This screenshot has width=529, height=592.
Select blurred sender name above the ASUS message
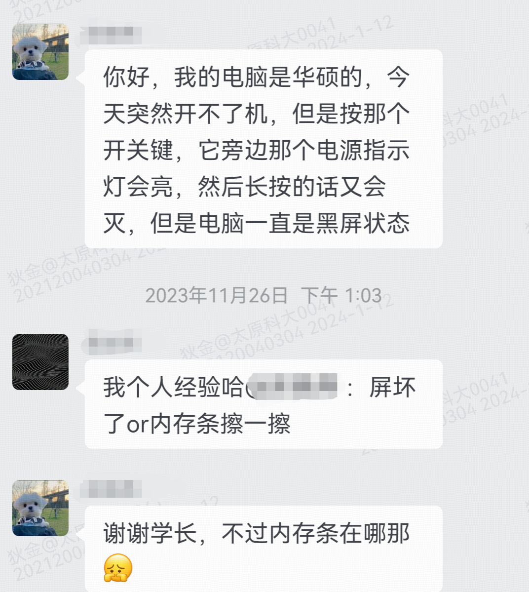click(112, 33)
